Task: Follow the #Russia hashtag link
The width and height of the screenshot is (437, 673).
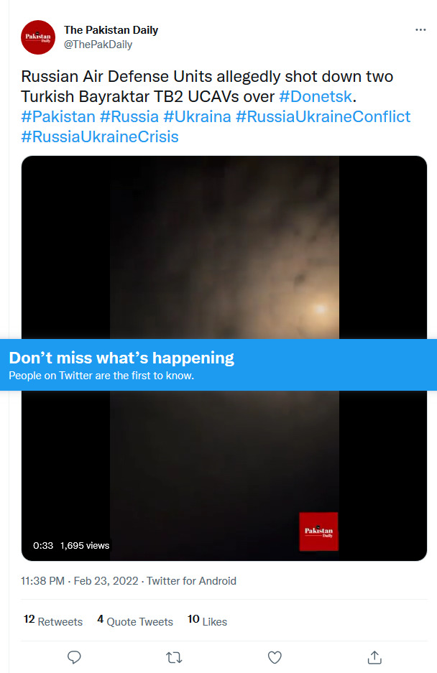Action: point(129,117)
